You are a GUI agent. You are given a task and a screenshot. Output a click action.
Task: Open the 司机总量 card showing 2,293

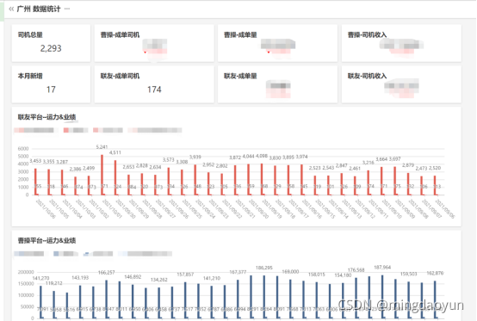point(51,43)
